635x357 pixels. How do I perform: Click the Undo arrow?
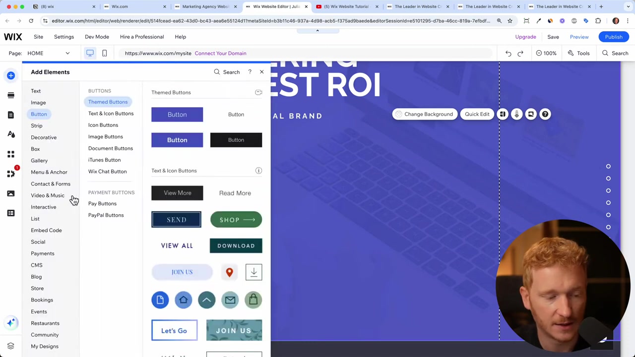(508, 53)
